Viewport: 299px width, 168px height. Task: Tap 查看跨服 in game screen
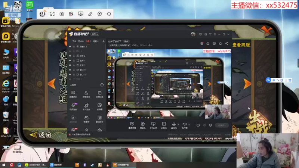(241, 45)
